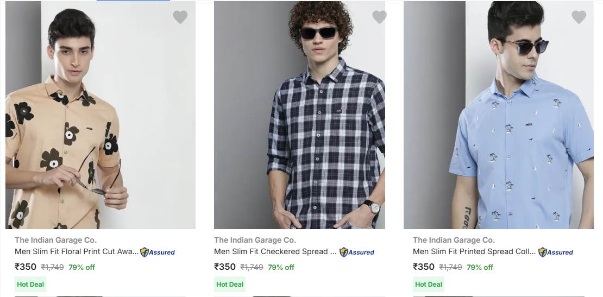Click '79% off' on the printed shirt
Viewport: 603px width, 297px height.
tap(480, 267)
